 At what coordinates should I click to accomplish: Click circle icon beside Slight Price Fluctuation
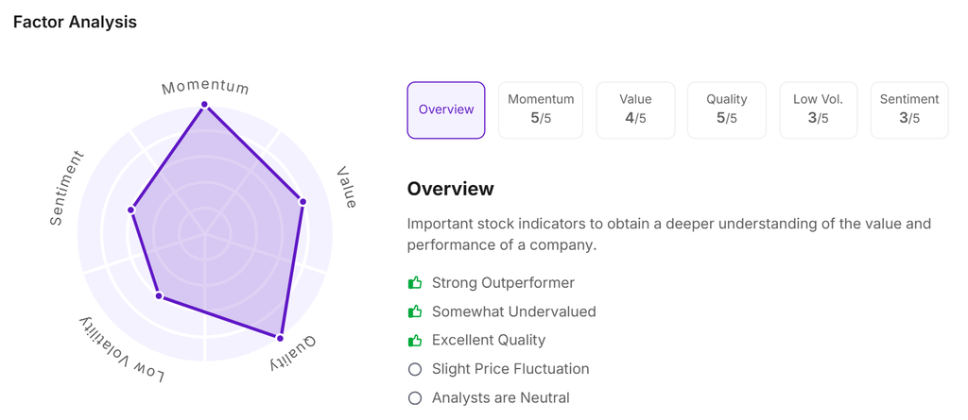(415, 369)
